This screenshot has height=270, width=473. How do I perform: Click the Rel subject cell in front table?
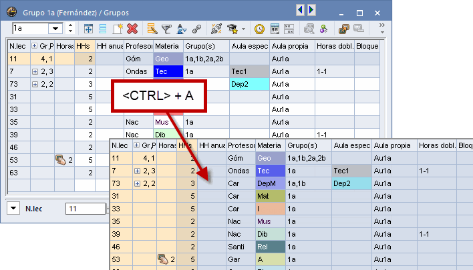(271, 247)
